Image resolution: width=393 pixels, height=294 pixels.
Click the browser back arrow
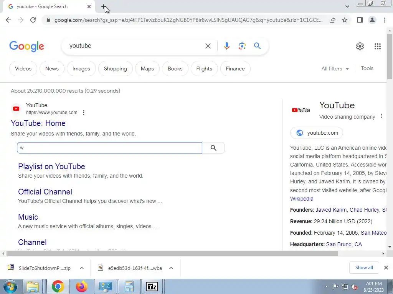point(8,20)
